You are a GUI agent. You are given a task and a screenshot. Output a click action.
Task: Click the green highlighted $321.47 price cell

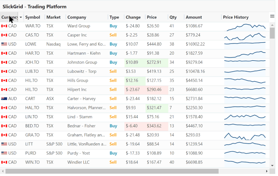coord(157,108)
